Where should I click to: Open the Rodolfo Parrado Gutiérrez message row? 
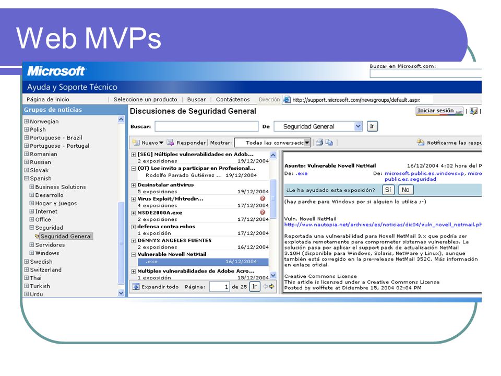201,175
